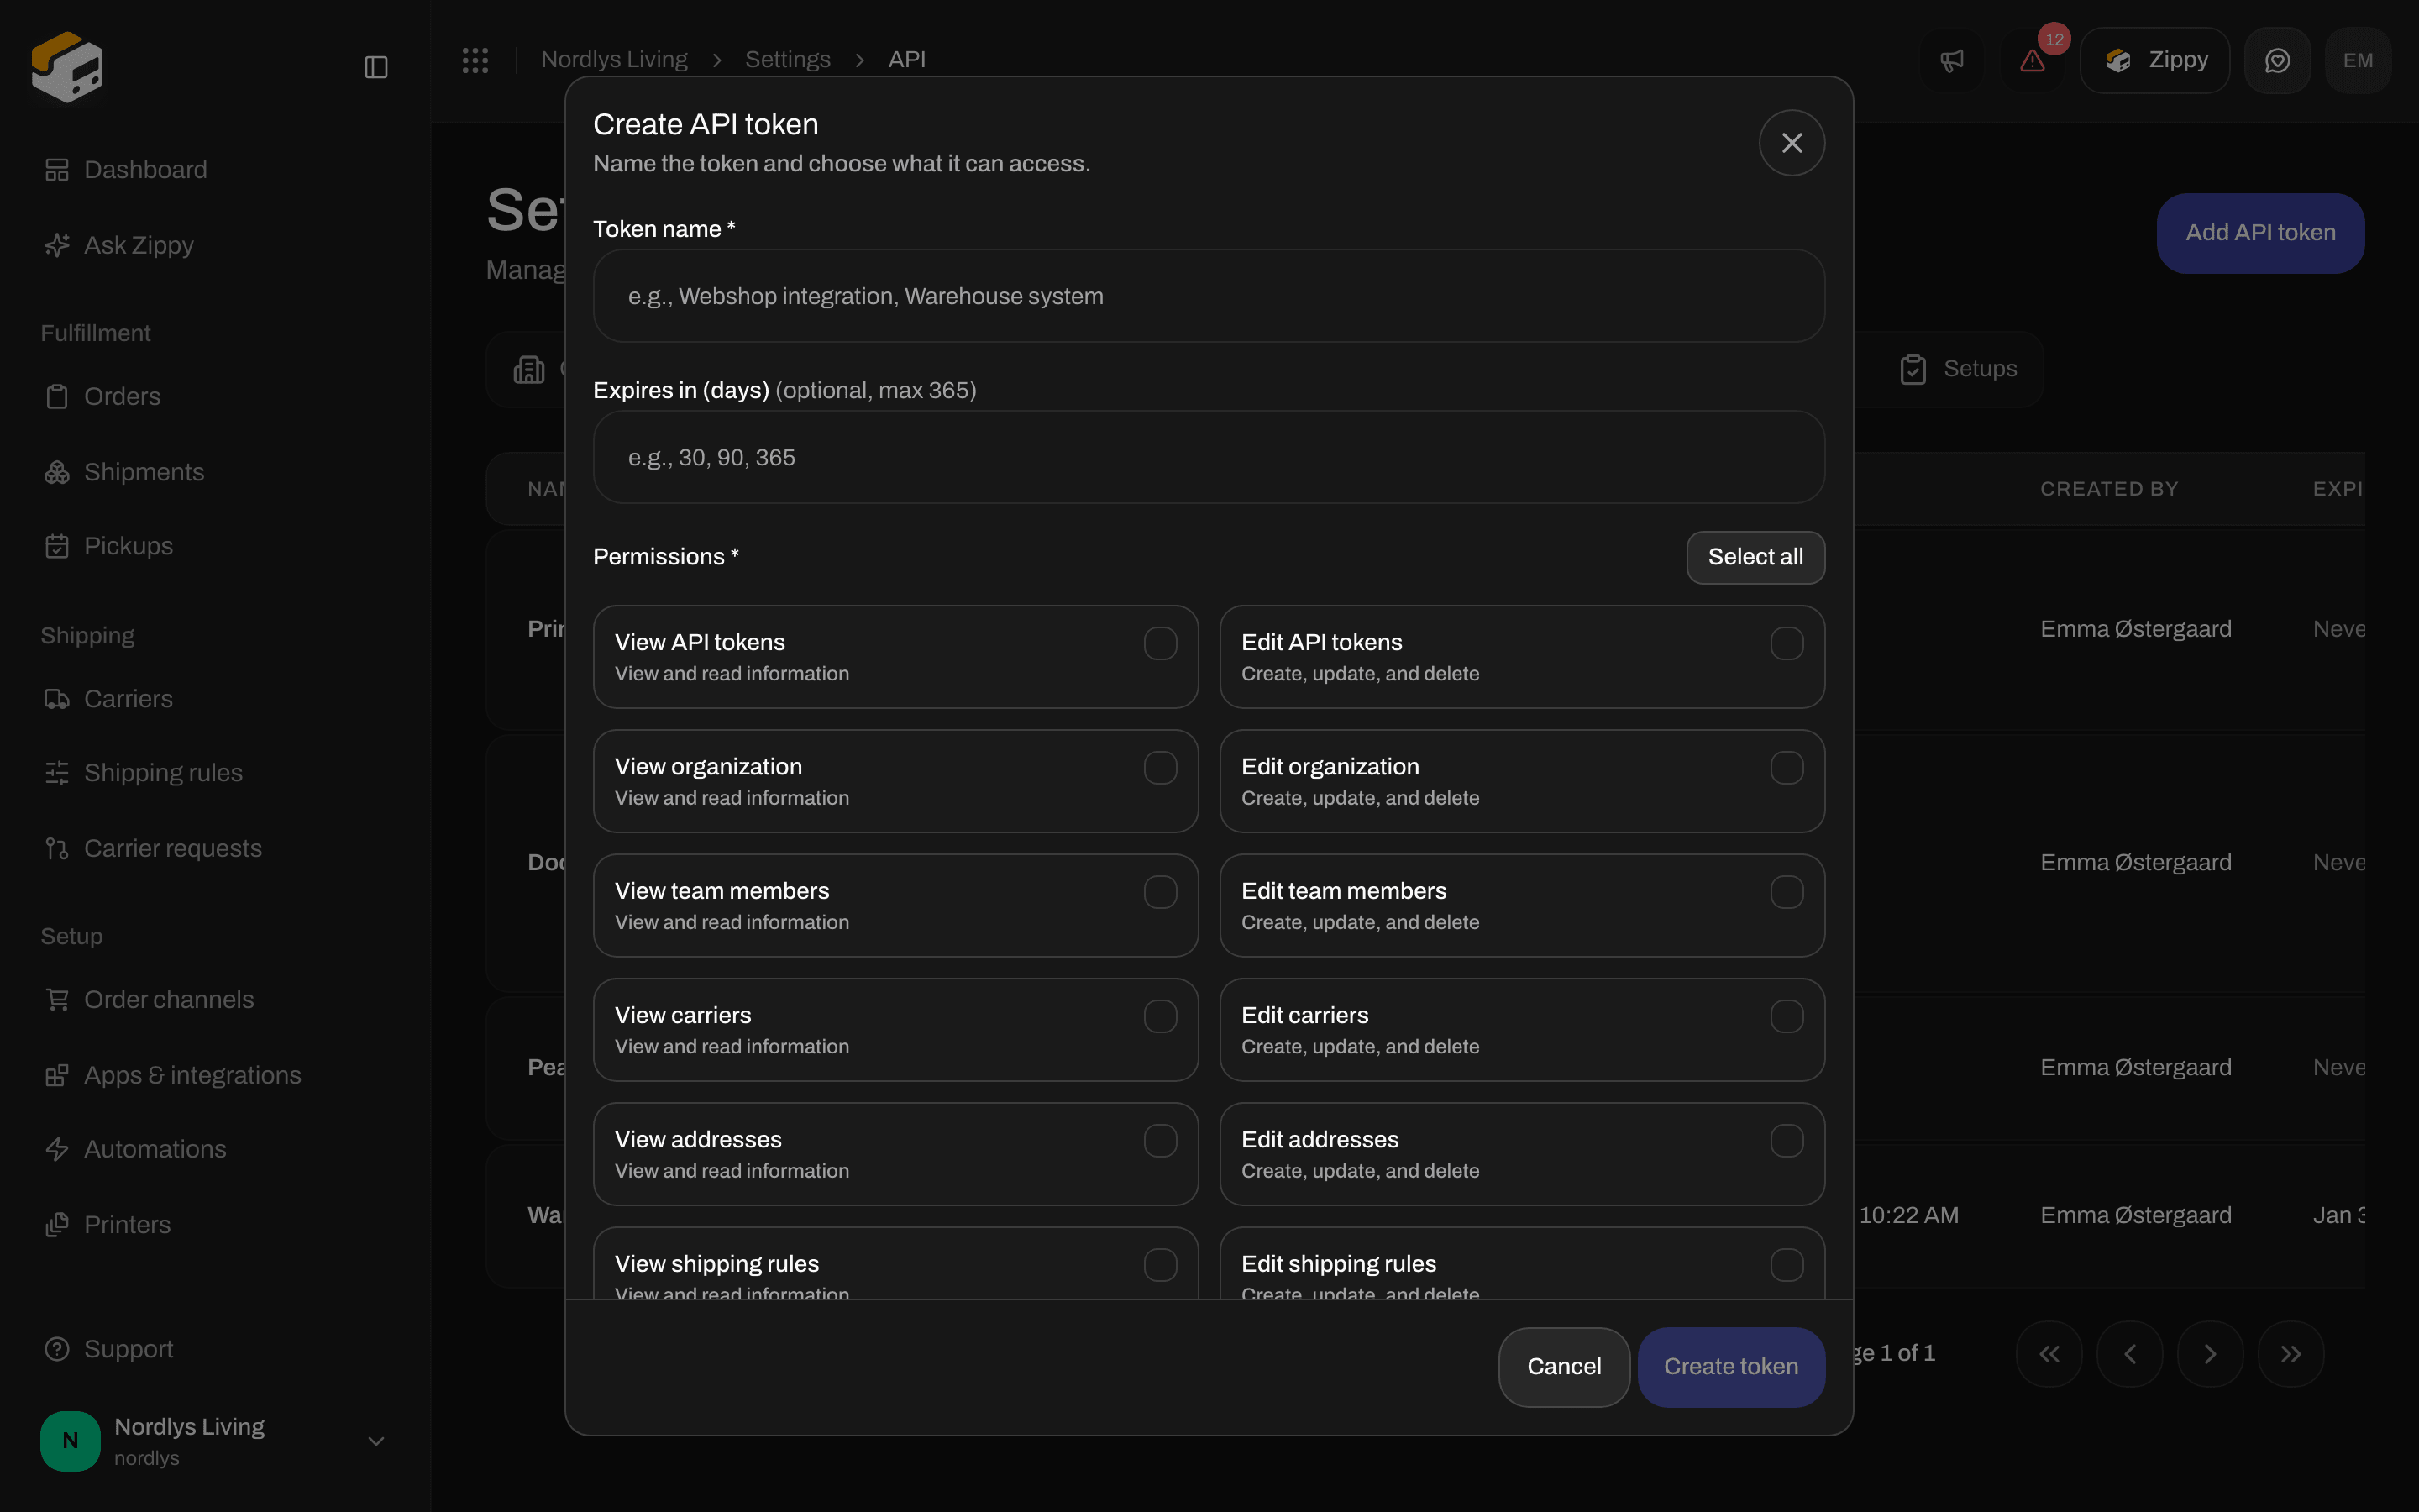The image size is (2419, 1512).
Task: Go to next page of tokens
Action: pos(2210,1354)
